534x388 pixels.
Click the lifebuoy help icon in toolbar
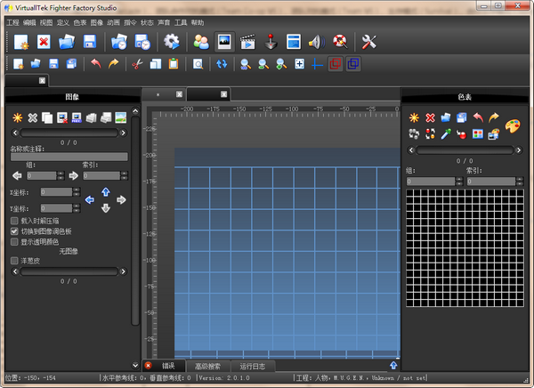coord(339,42)
